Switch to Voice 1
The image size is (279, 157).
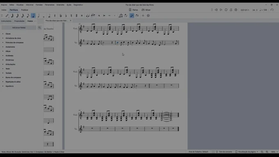tap(132, 16)
